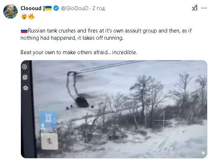Click the second sidebar icon below the circle
The width and height of the screenshot is (210, 160).
(x=25, y=77)
